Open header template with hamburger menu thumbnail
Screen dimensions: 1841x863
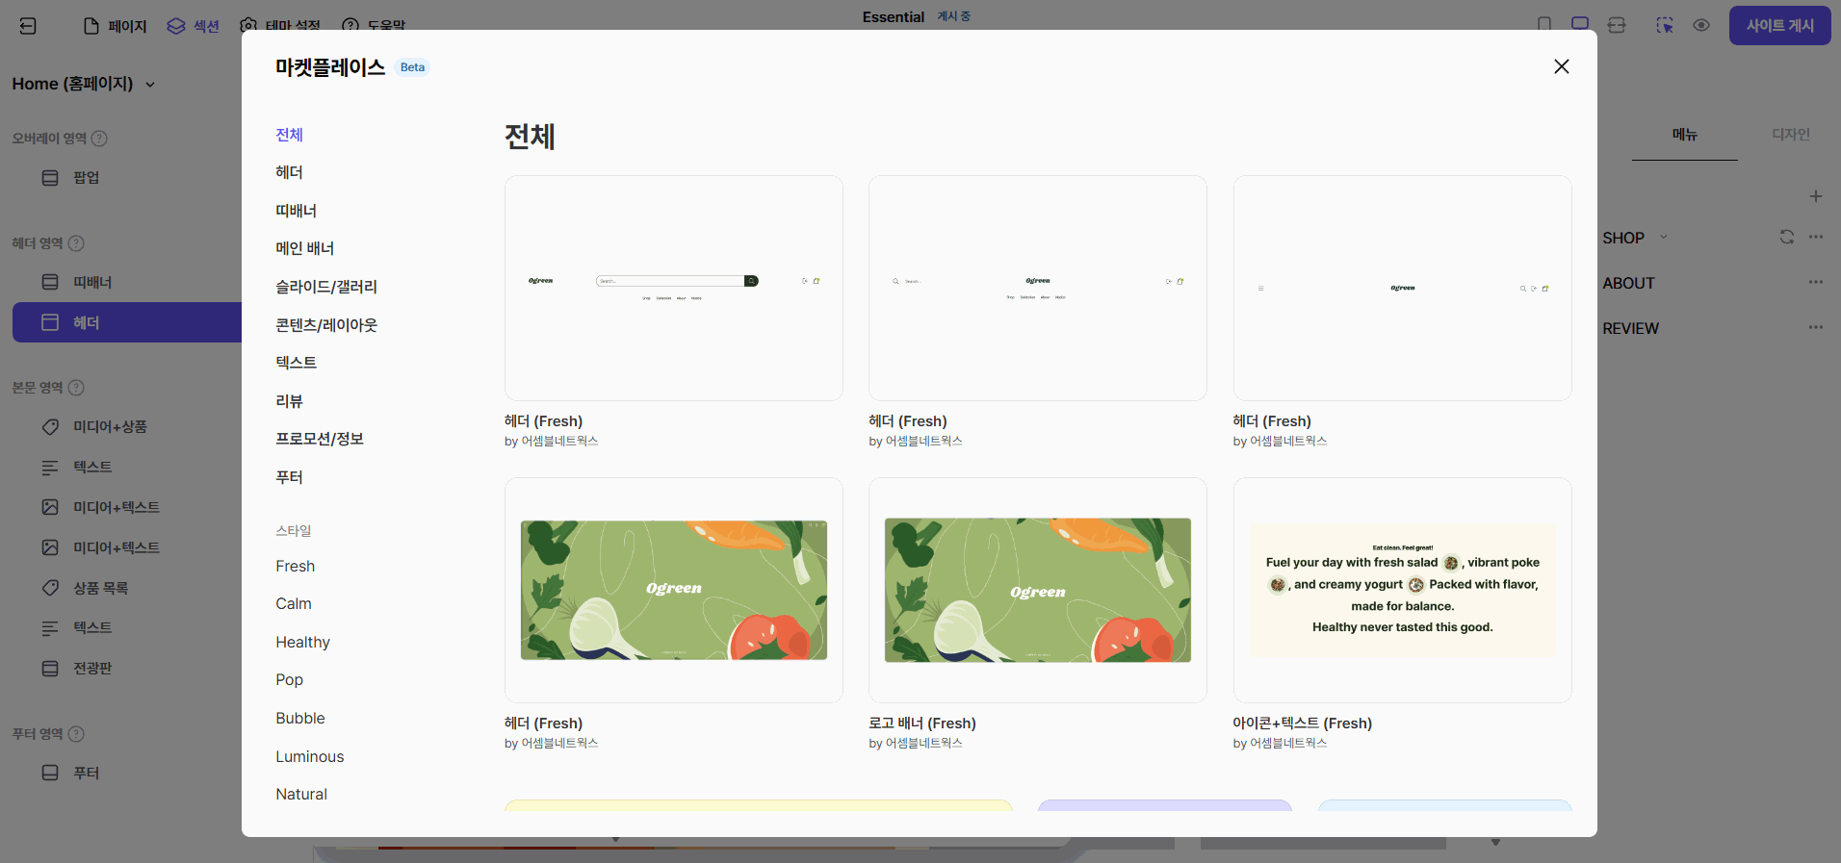(1402, 288)
